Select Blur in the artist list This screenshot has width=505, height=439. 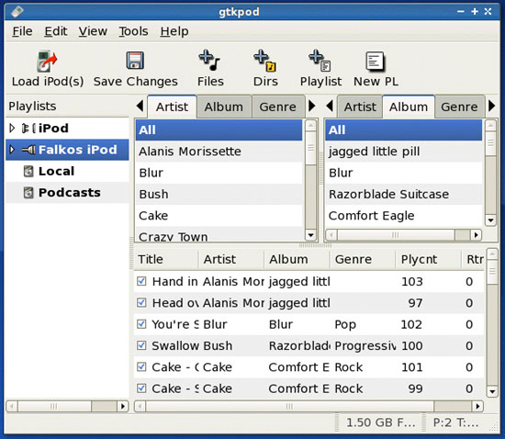pos(219,173)
